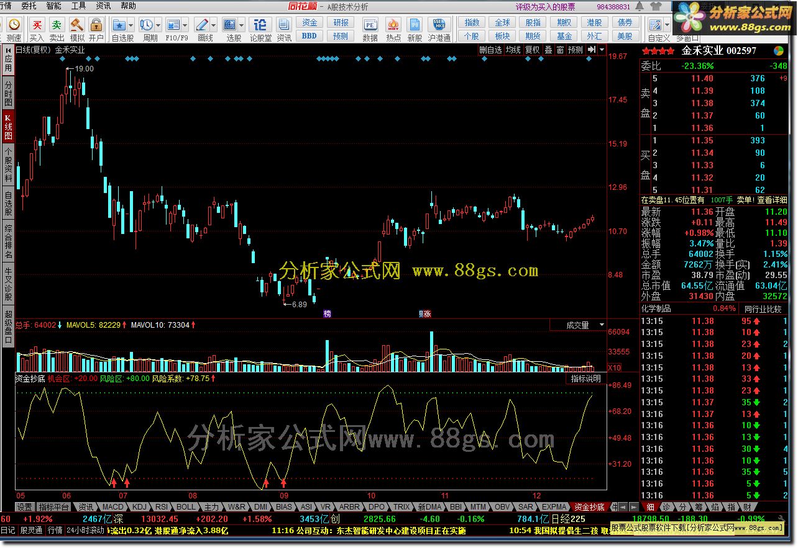Expand the 自定义 dropdown arrow
This screenshot has width=798, height=548.
pyautogui.click(x=667, y=25)
